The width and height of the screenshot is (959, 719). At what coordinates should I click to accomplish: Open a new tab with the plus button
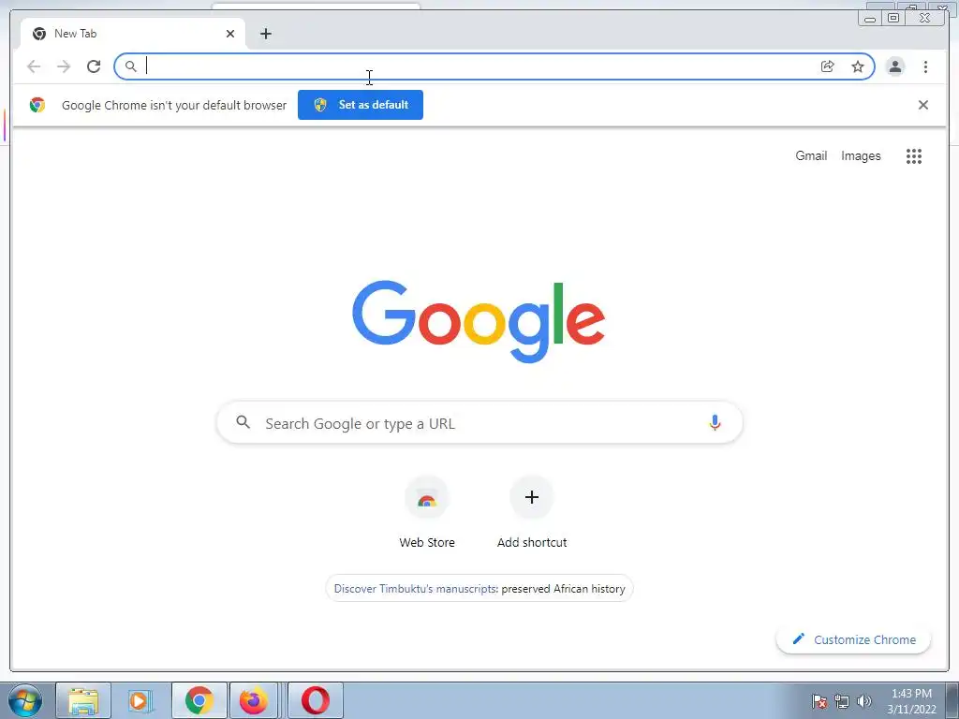[x=265, y=34]
